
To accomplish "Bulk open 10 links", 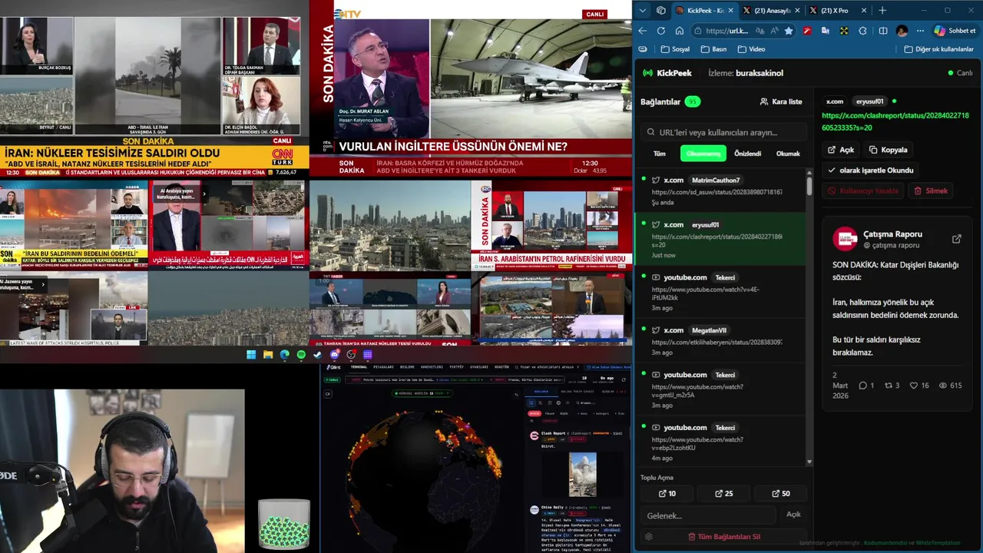I will pyautogui.click(x=667, y=494).
